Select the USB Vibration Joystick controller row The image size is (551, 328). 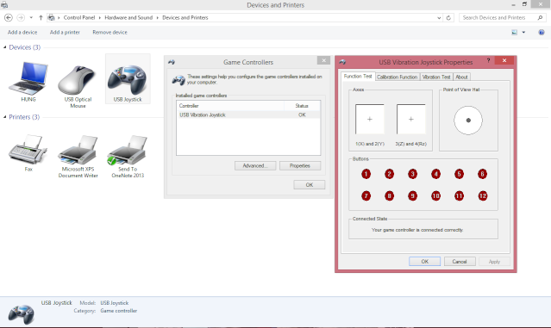(248, 114)
